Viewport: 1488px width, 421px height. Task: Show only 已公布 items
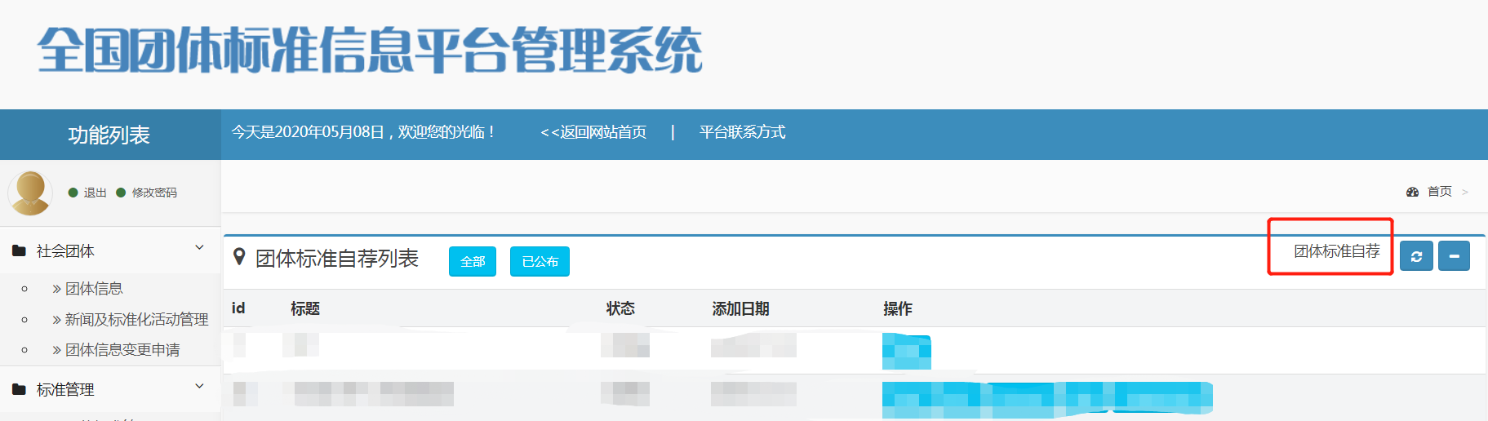click(x=540, y=262)
